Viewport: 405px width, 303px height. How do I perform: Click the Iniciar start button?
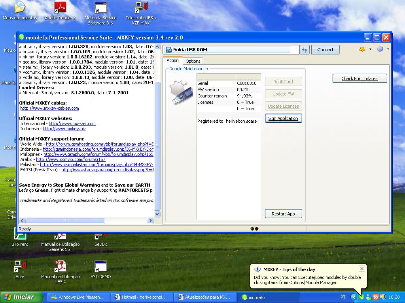[21, 297]
